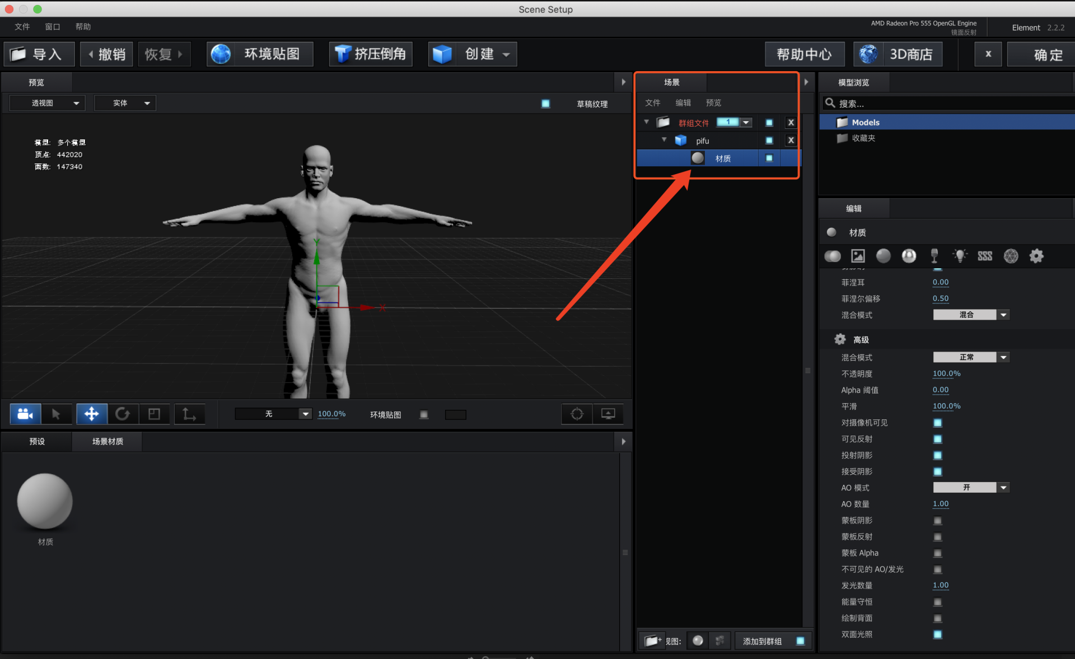Click the search magnifier icon in model browser
1075x659 pixels.
point(830,103)
